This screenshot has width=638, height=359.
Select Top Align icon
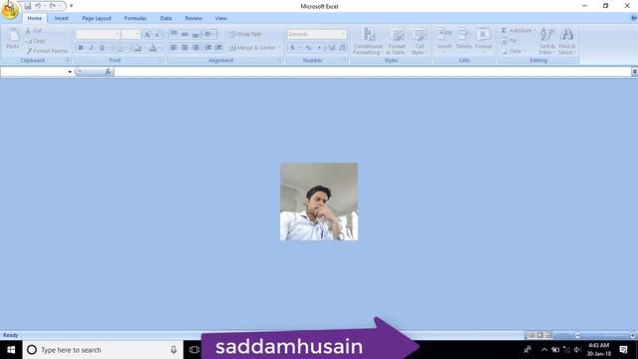[x=174, y=34]
